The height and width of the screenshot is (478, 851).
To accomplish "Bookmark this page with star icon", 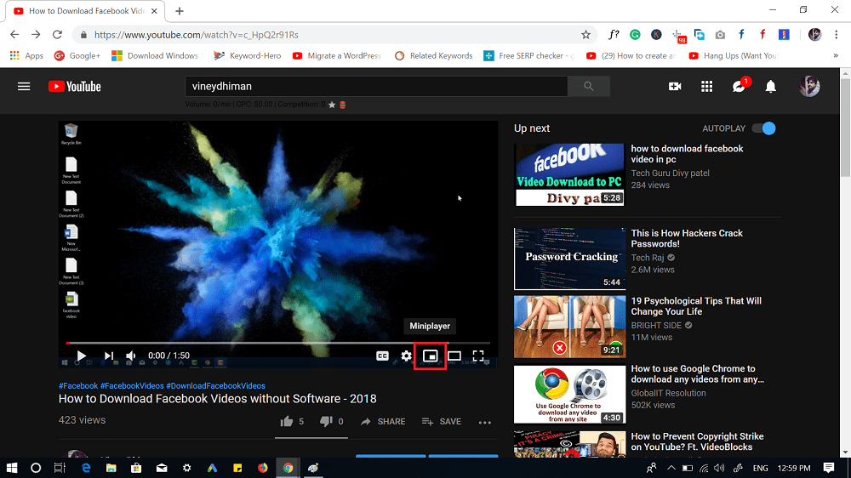I will (585, 35).
